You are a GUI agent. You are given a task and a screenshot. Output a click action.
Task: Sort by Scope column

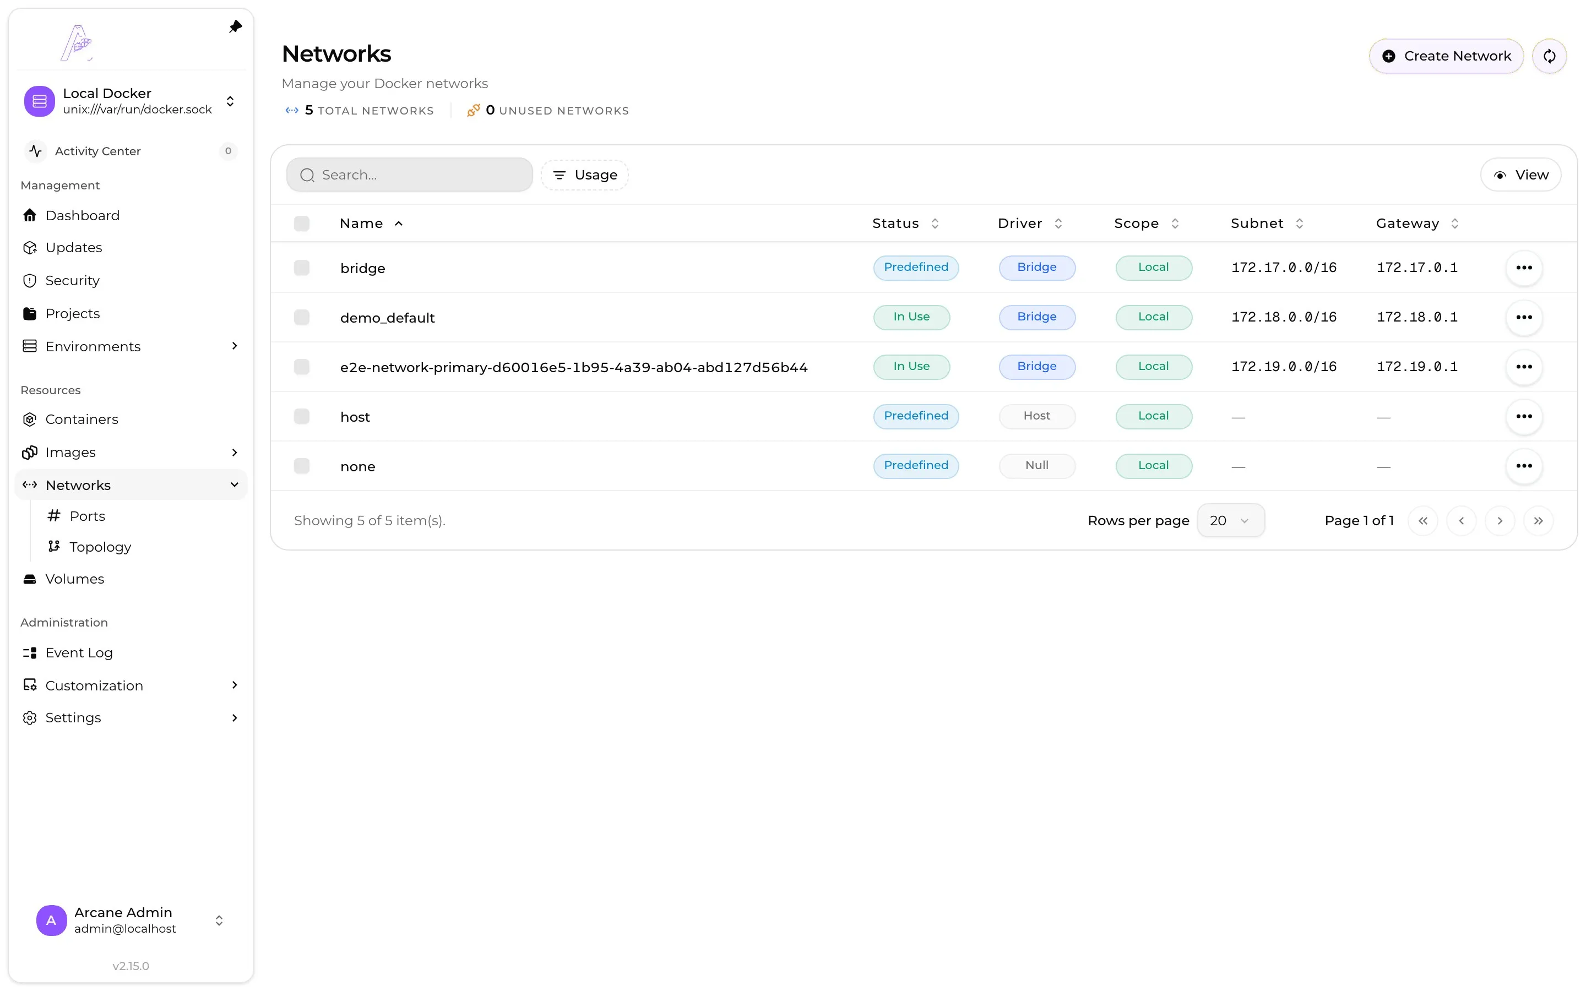click(x=1146, y=224)
